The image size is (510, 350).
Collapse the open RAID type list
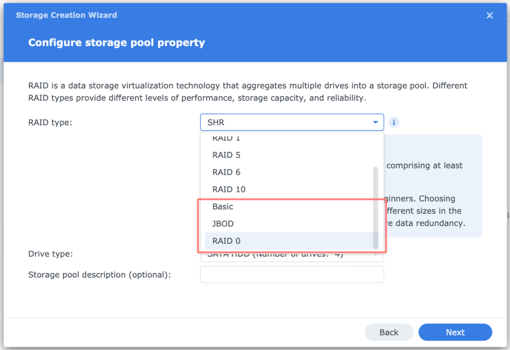[x=375, y=122]
